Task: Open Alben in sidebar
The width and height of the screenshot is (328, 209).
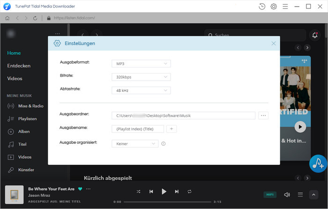Action: (x=19, y=131)
